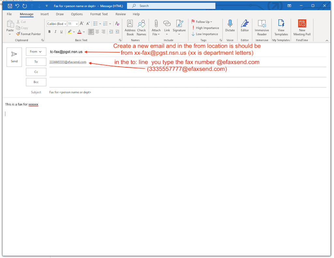Redo the last action

(25, 6)
